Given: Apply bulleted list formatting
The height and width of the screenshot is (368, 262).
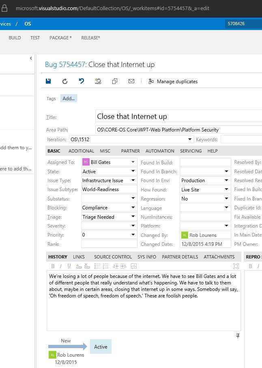Looking at the screenshot, I should click(97, 266).
